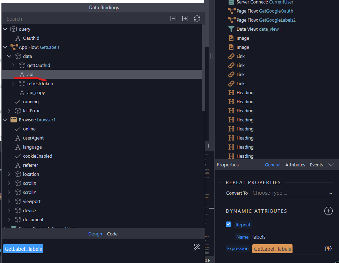Refresh the Data Bindings list
This screenshot has width=339, height=263.
click(x=197, y=19)
